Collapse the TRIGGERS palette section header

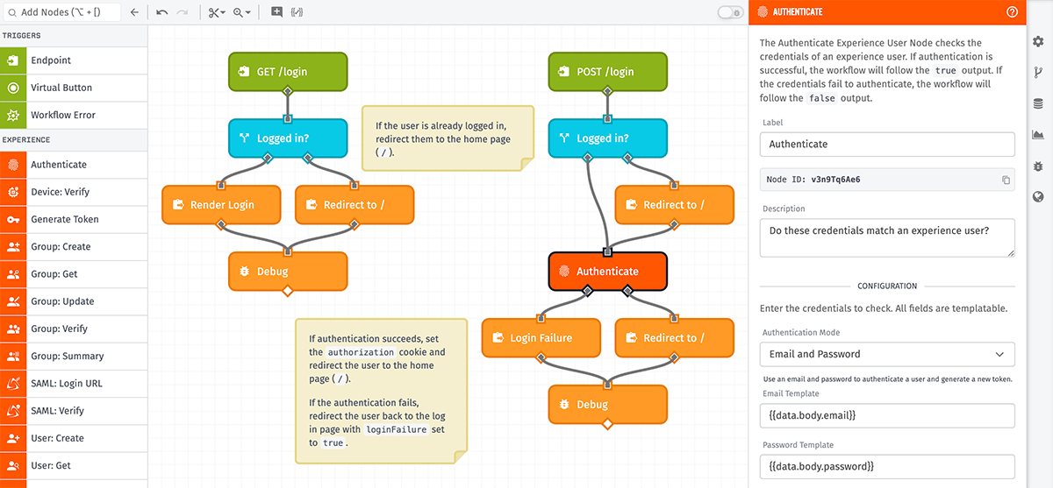(74, 36)
